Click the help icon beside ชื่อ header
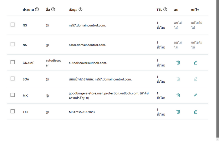The width and height of the screenshot is (219, 141). [53, 9]
